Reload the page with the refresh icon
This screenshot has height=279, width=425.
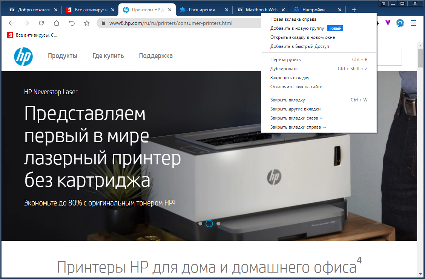pos(41,23)
